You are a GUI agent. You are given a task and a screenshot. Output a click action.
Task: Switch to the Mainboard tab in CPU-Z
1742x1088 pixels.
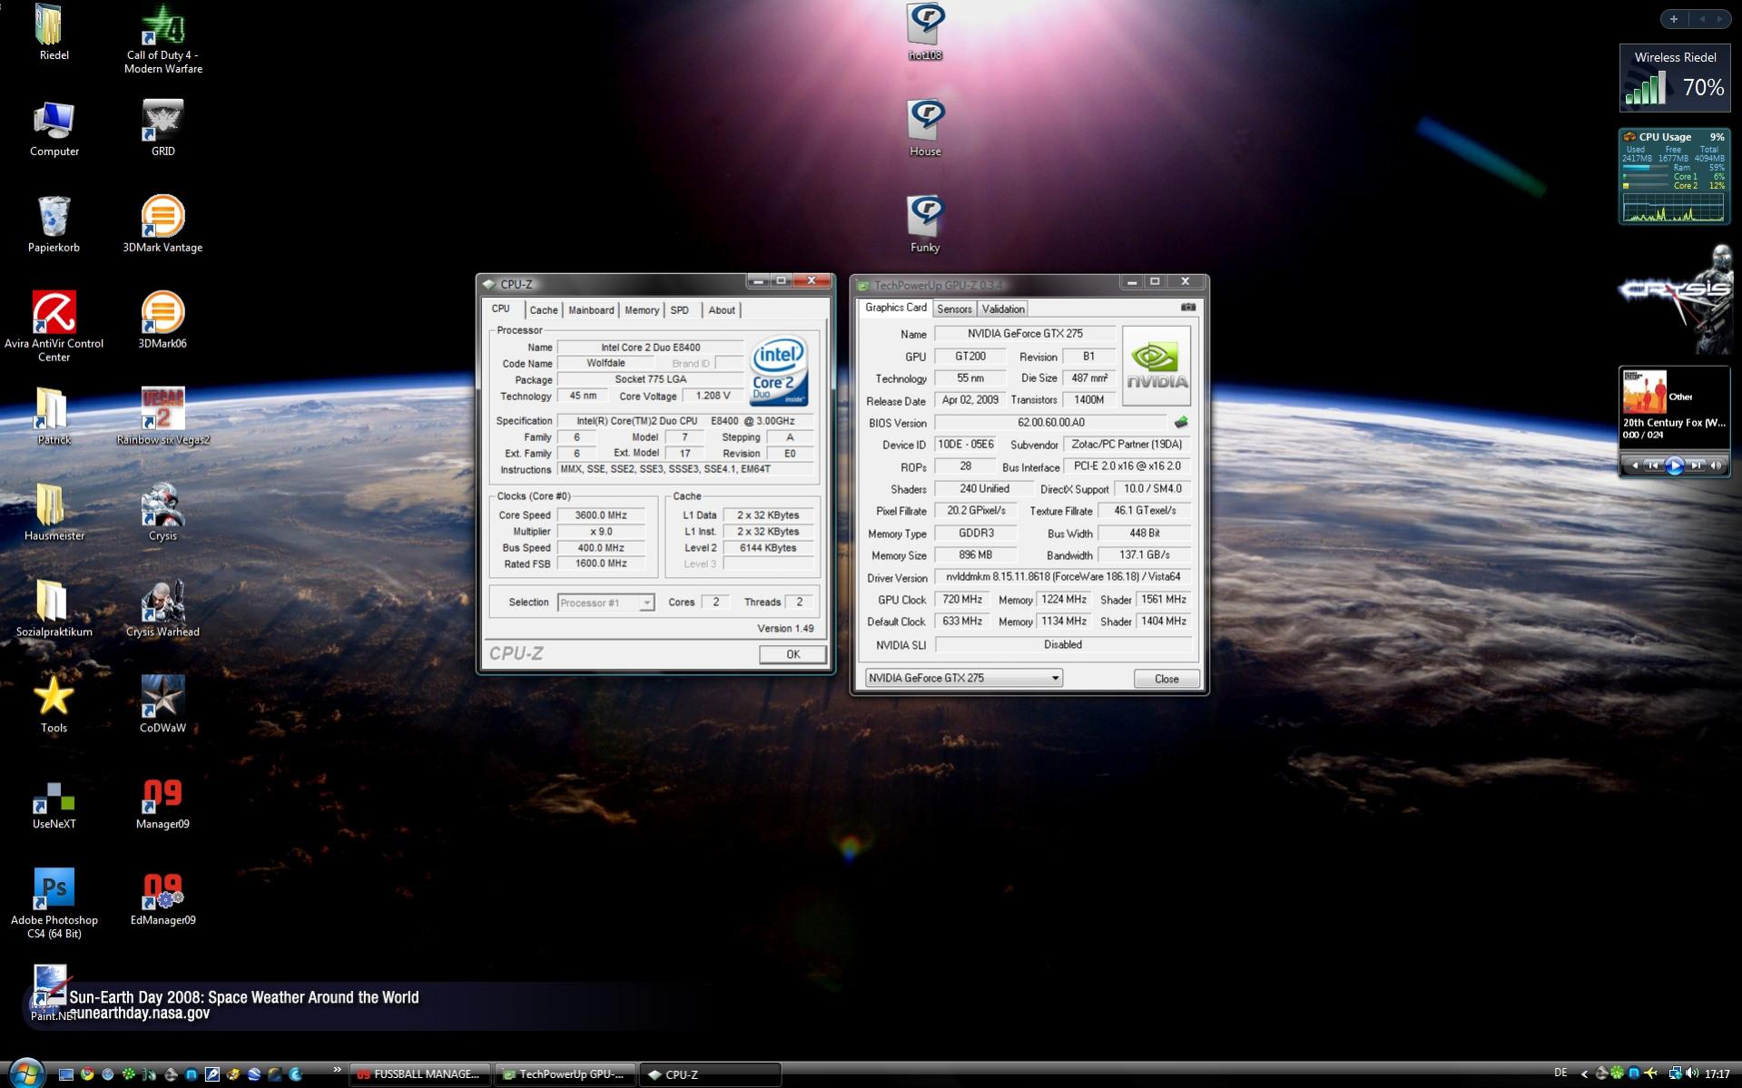tap(591, 310)
